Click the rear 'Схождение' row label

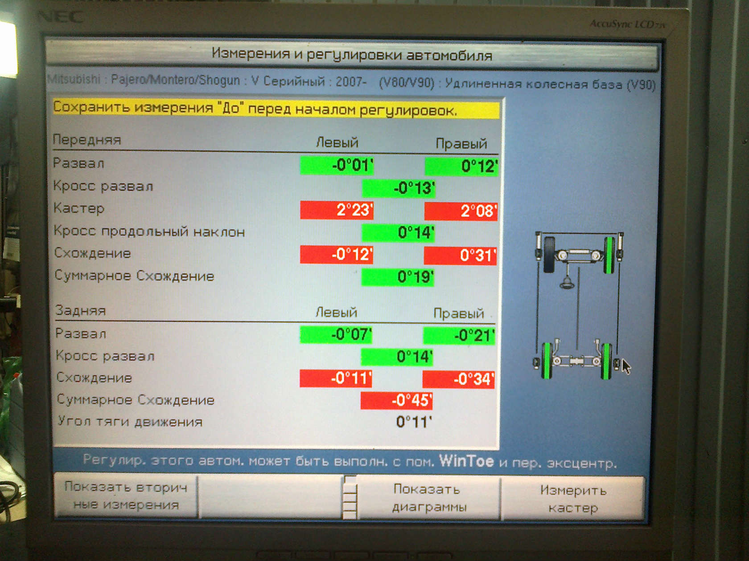[x=94, y=378]
